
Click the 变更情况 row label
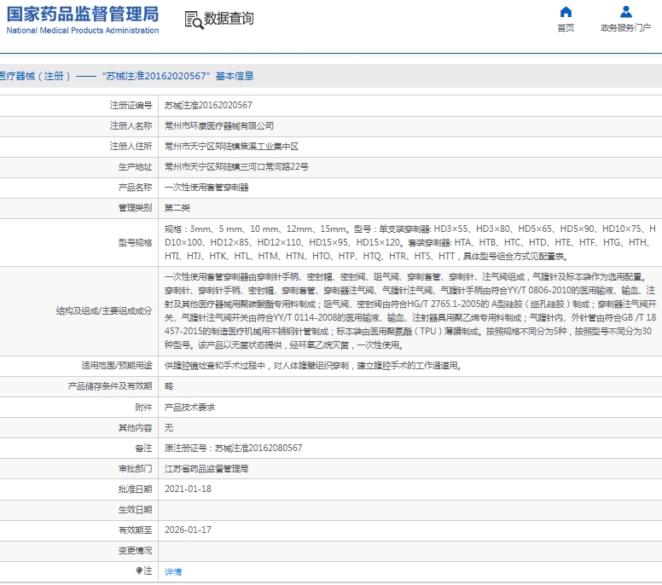[x=135, y=550]
